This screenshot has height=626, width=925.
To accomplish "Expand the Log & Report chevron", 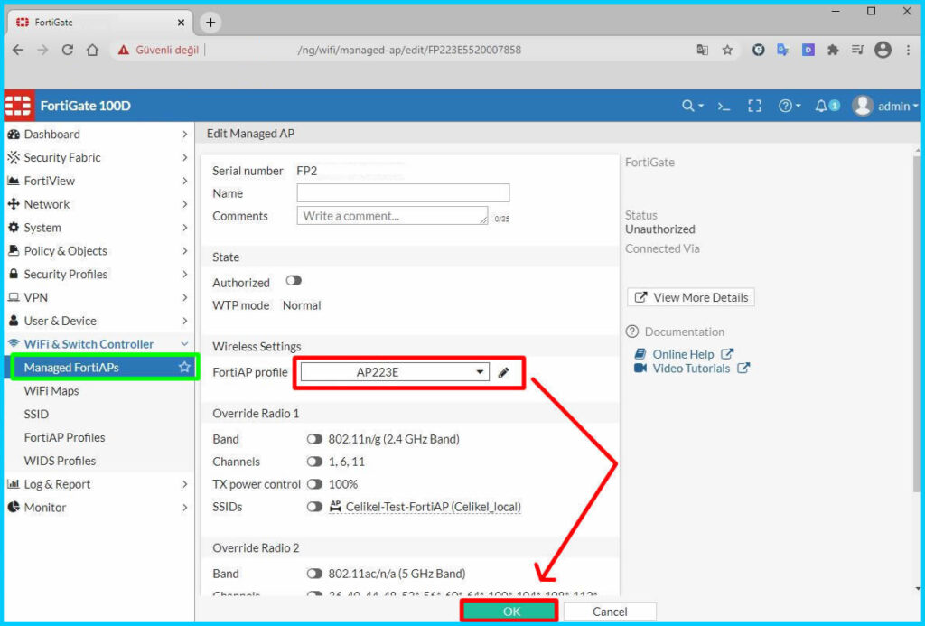I will pos(184,484).
